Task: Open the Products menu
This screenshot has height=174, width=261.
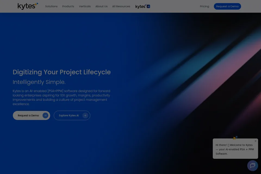Action: click(x=68, y=6)
